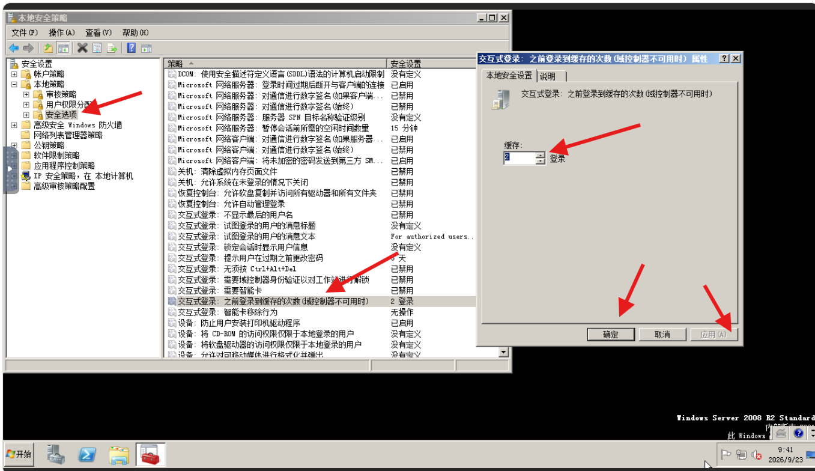
Task: Select 网络列表管理器策略 in the tree
Action: pyautogui.click(x=68, y=135)
